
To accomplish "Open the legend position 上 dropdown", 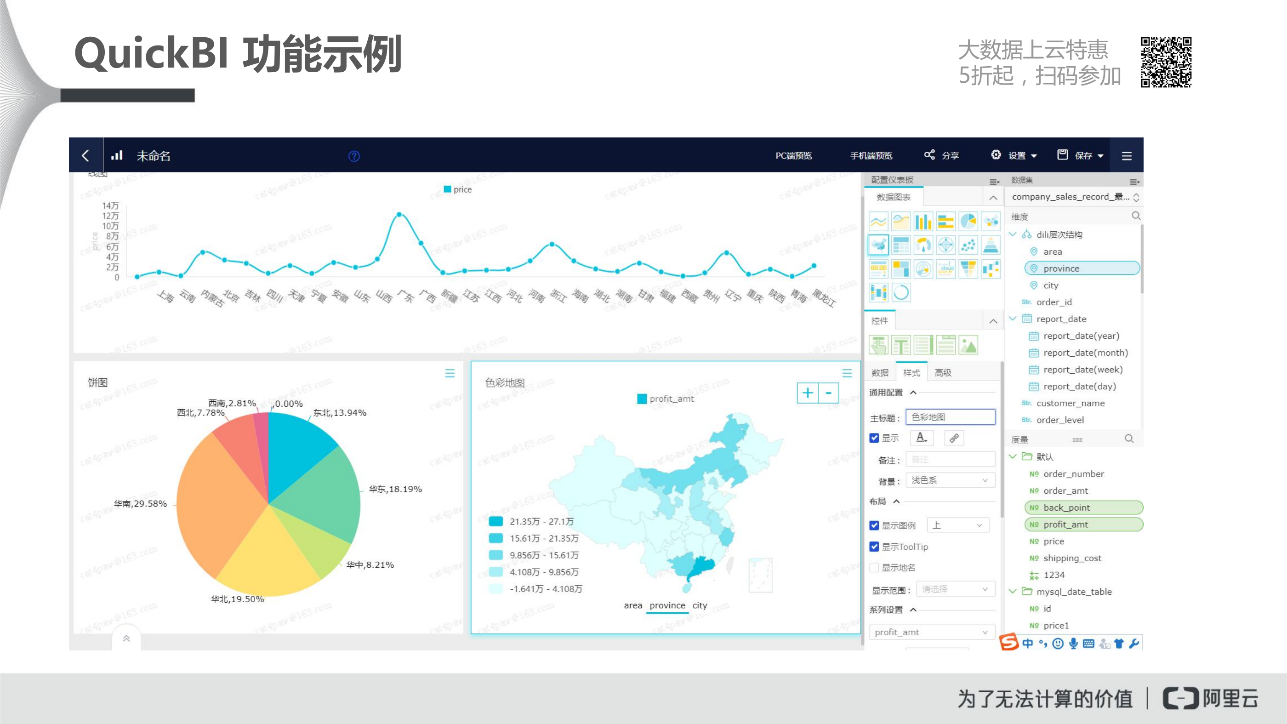I will (x=958, y=525).
